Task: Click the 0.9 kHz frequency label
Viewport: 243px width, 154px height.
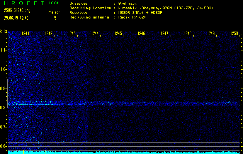Action: point(3,89)
